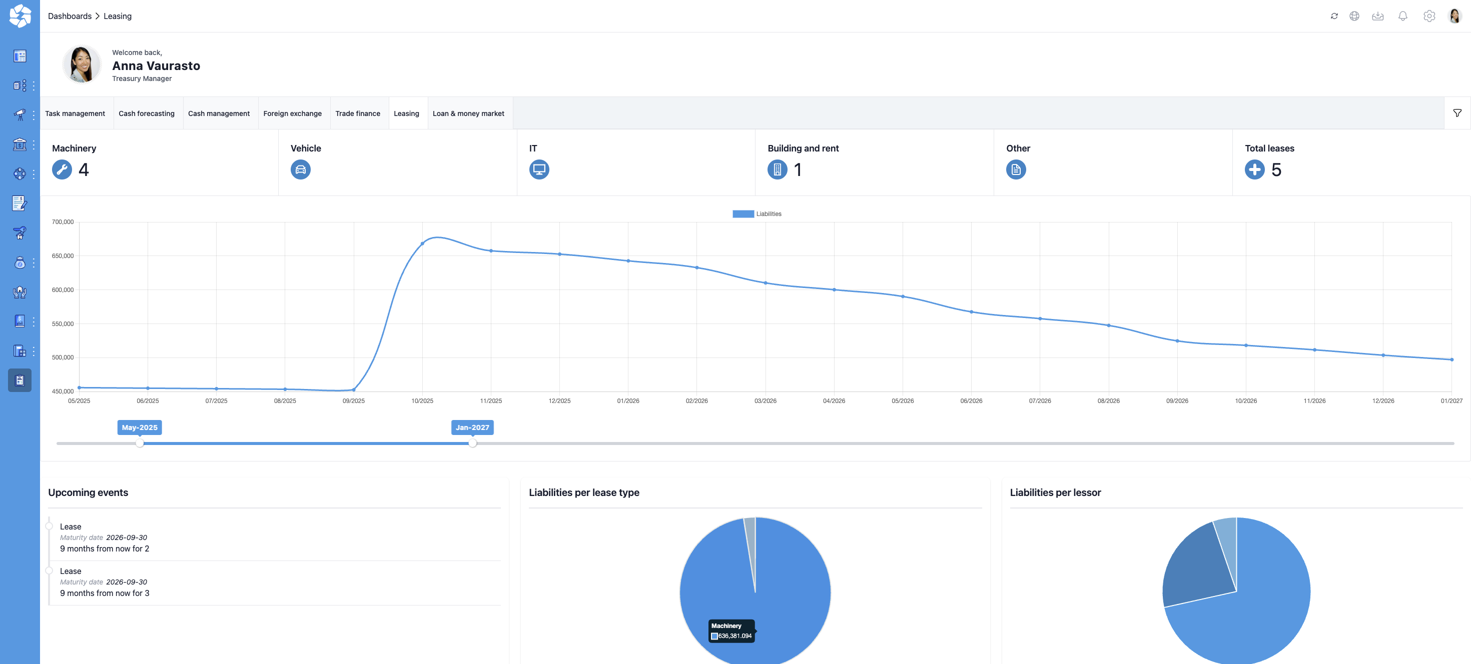The height and width of the screenshot is (664, 1471).
Task: Expand three-dot menu beside money bag icon
Action: click(34, 263)
